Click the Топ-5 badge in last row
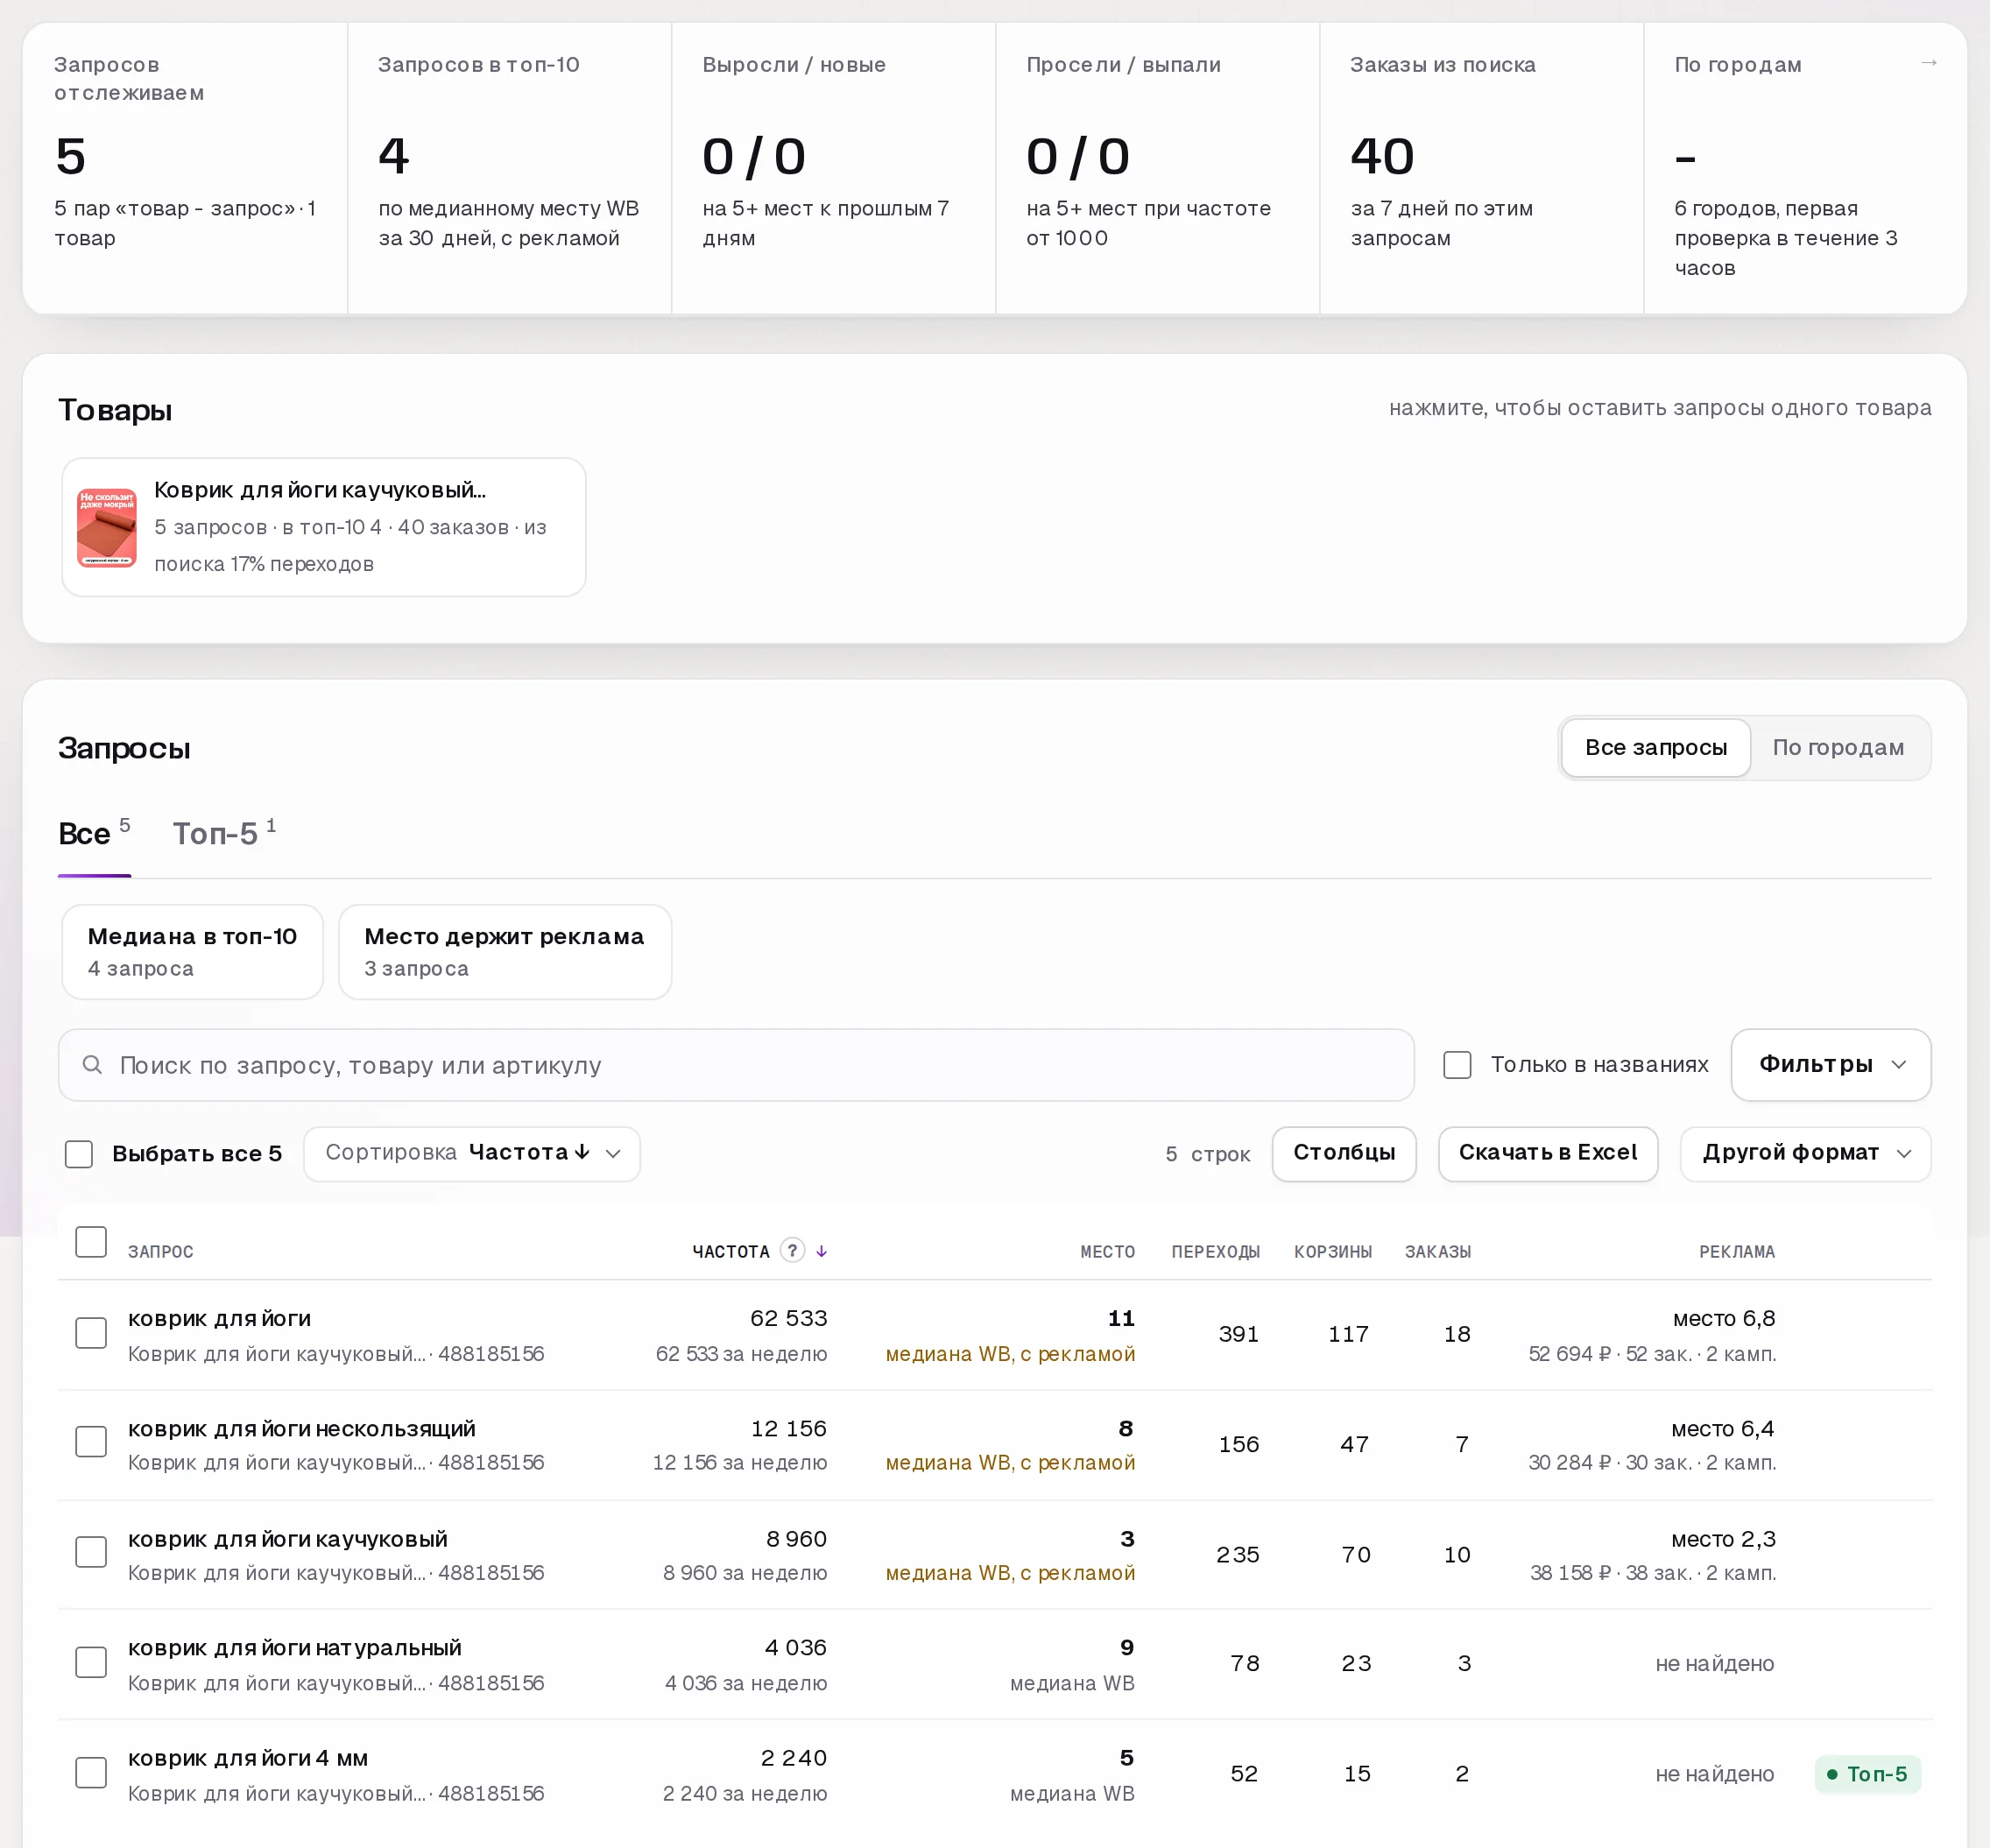Viewport: 1990px width, 1848px height. click(x=1867, y=1773)
